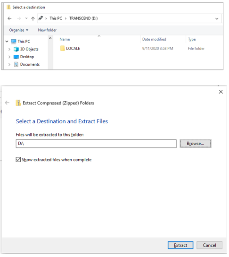This screenshot has height=257, width=229.
Task: Click the forward navigation arrow
Action: coord(19,18)
